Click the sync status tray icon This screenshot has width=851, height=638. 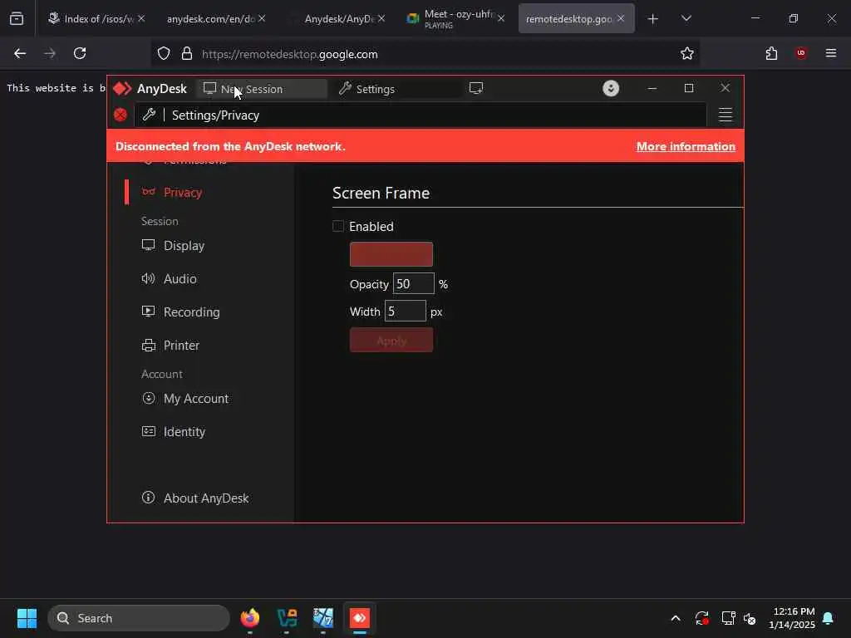(x=701, y=618)
